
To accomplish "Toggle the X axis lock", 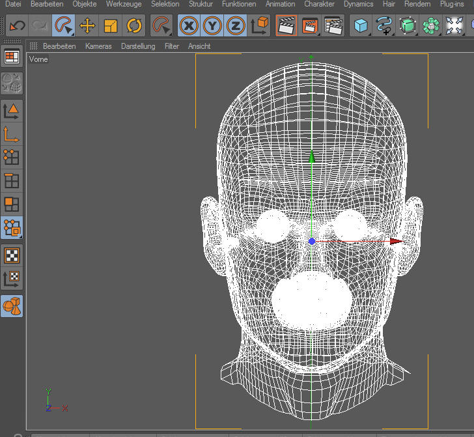I will coord(189,26).
